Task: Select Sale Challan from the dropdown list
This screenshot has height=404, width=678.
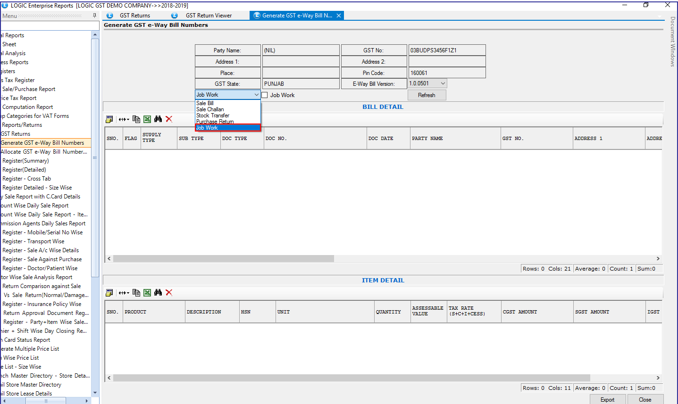Action: [228, 109]
